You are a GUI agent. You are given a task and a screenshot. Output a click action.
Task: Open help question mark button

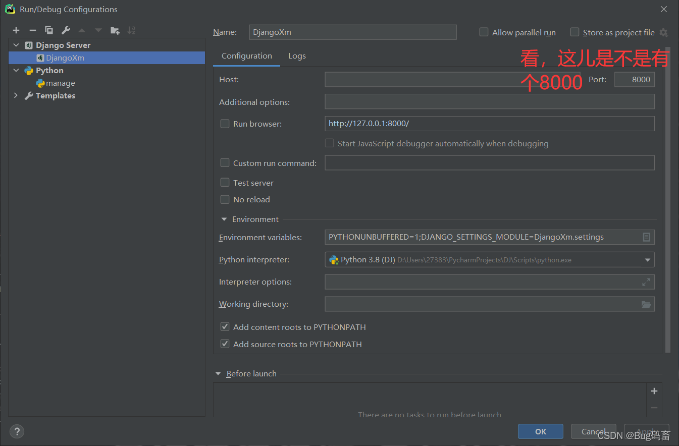(17, 431)
